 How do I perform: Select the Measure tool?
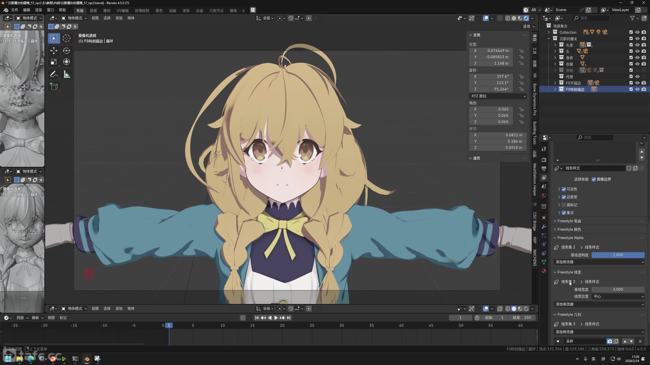pyautogui.click(x=66, y=74)
